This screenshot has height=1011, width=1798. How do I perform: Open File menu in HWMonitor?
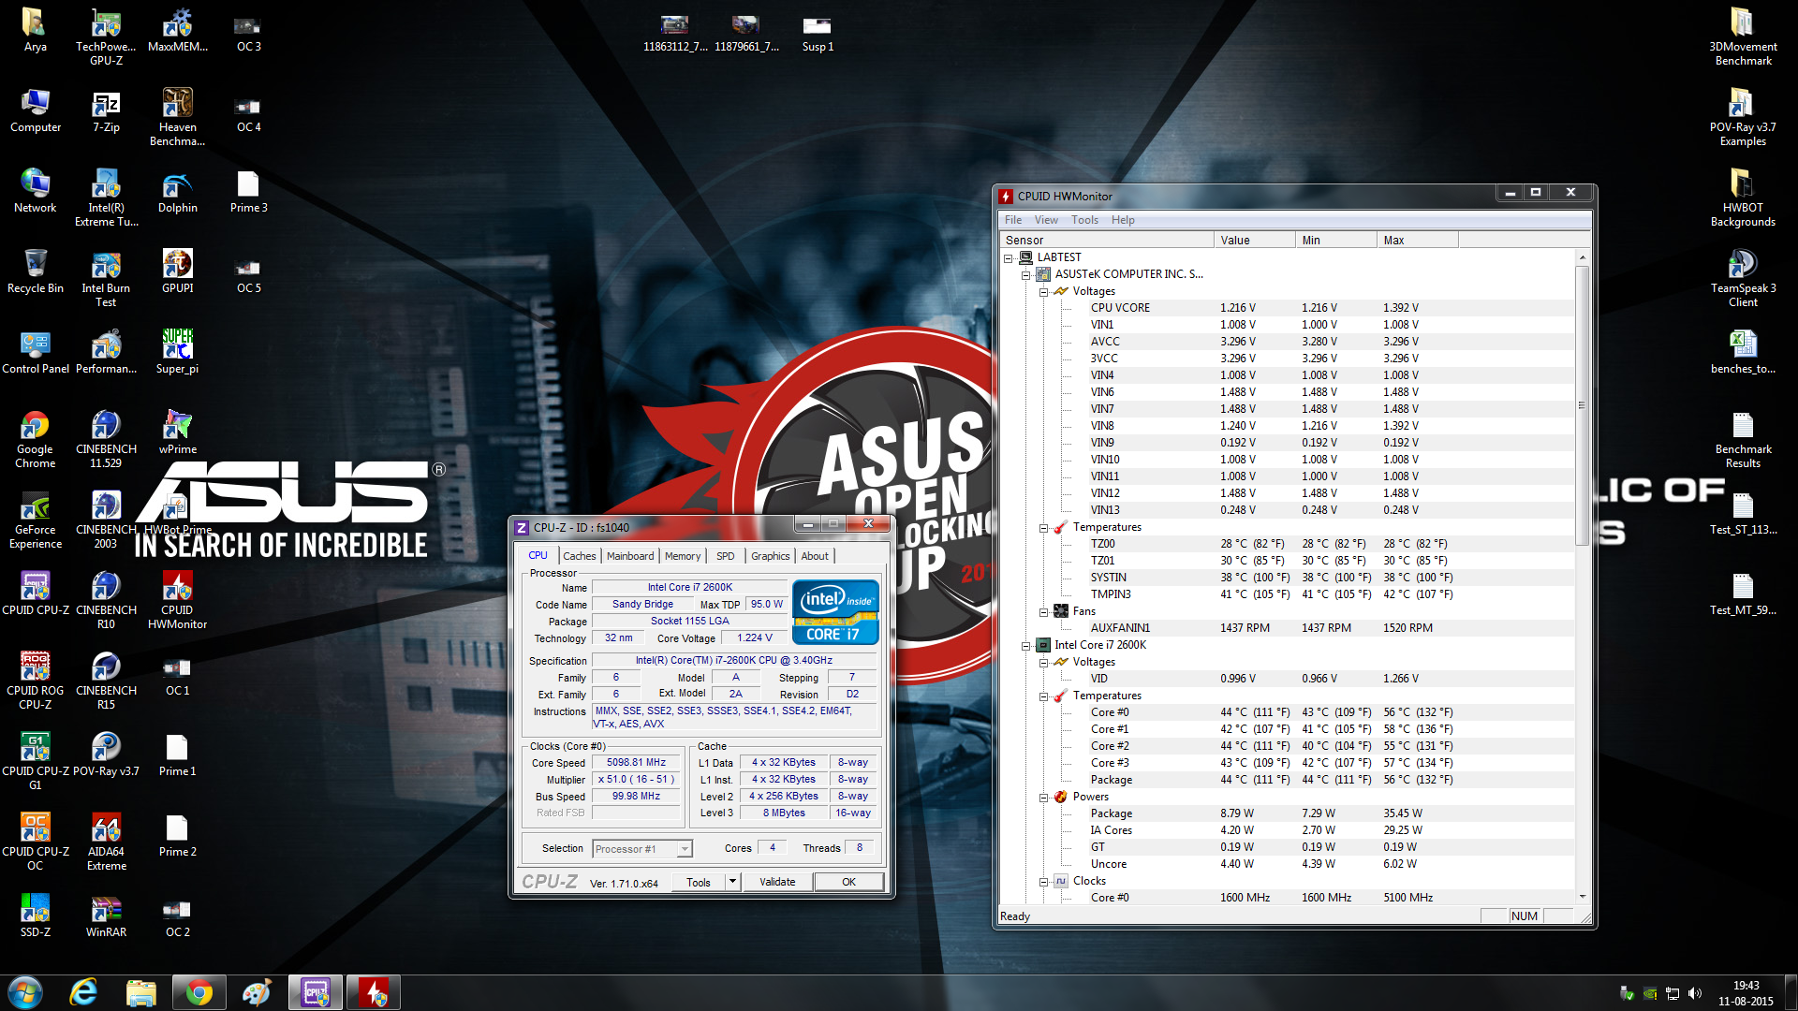click(x=1013, y=220)
